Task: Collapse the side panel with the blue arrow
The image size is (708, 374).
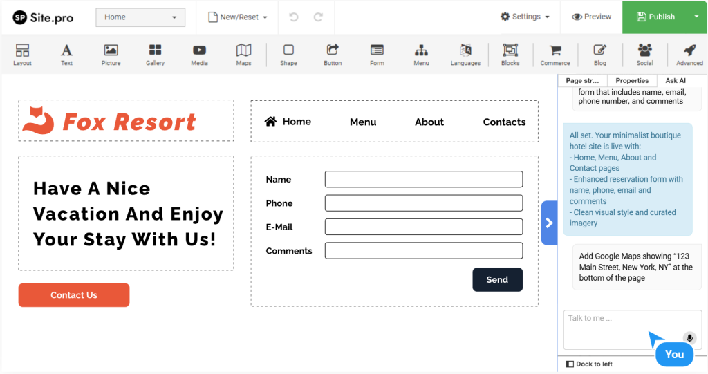Action: pos(549,223)
